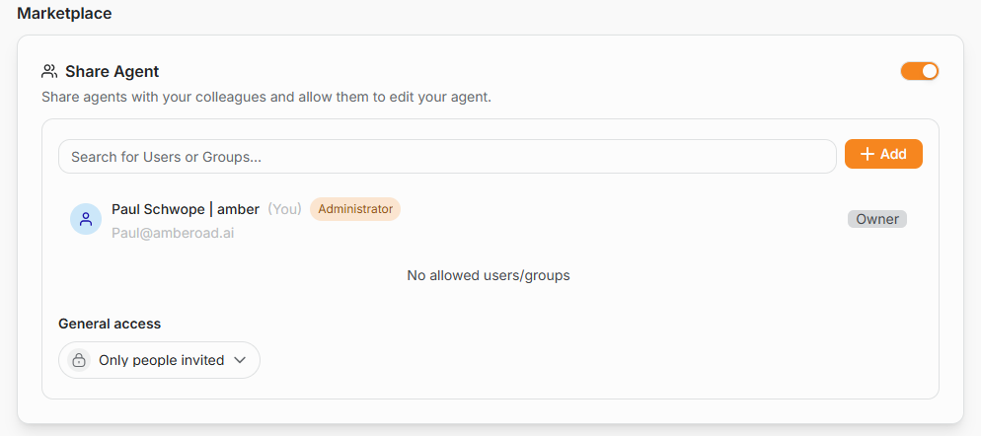
Task: Click the Paul@amberoad.ai email address
Action: (x=173, y=234)
